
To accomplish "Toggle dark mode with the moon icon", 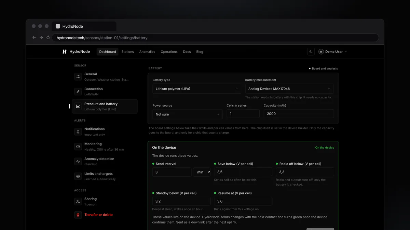I will click(x=311, y=52).
